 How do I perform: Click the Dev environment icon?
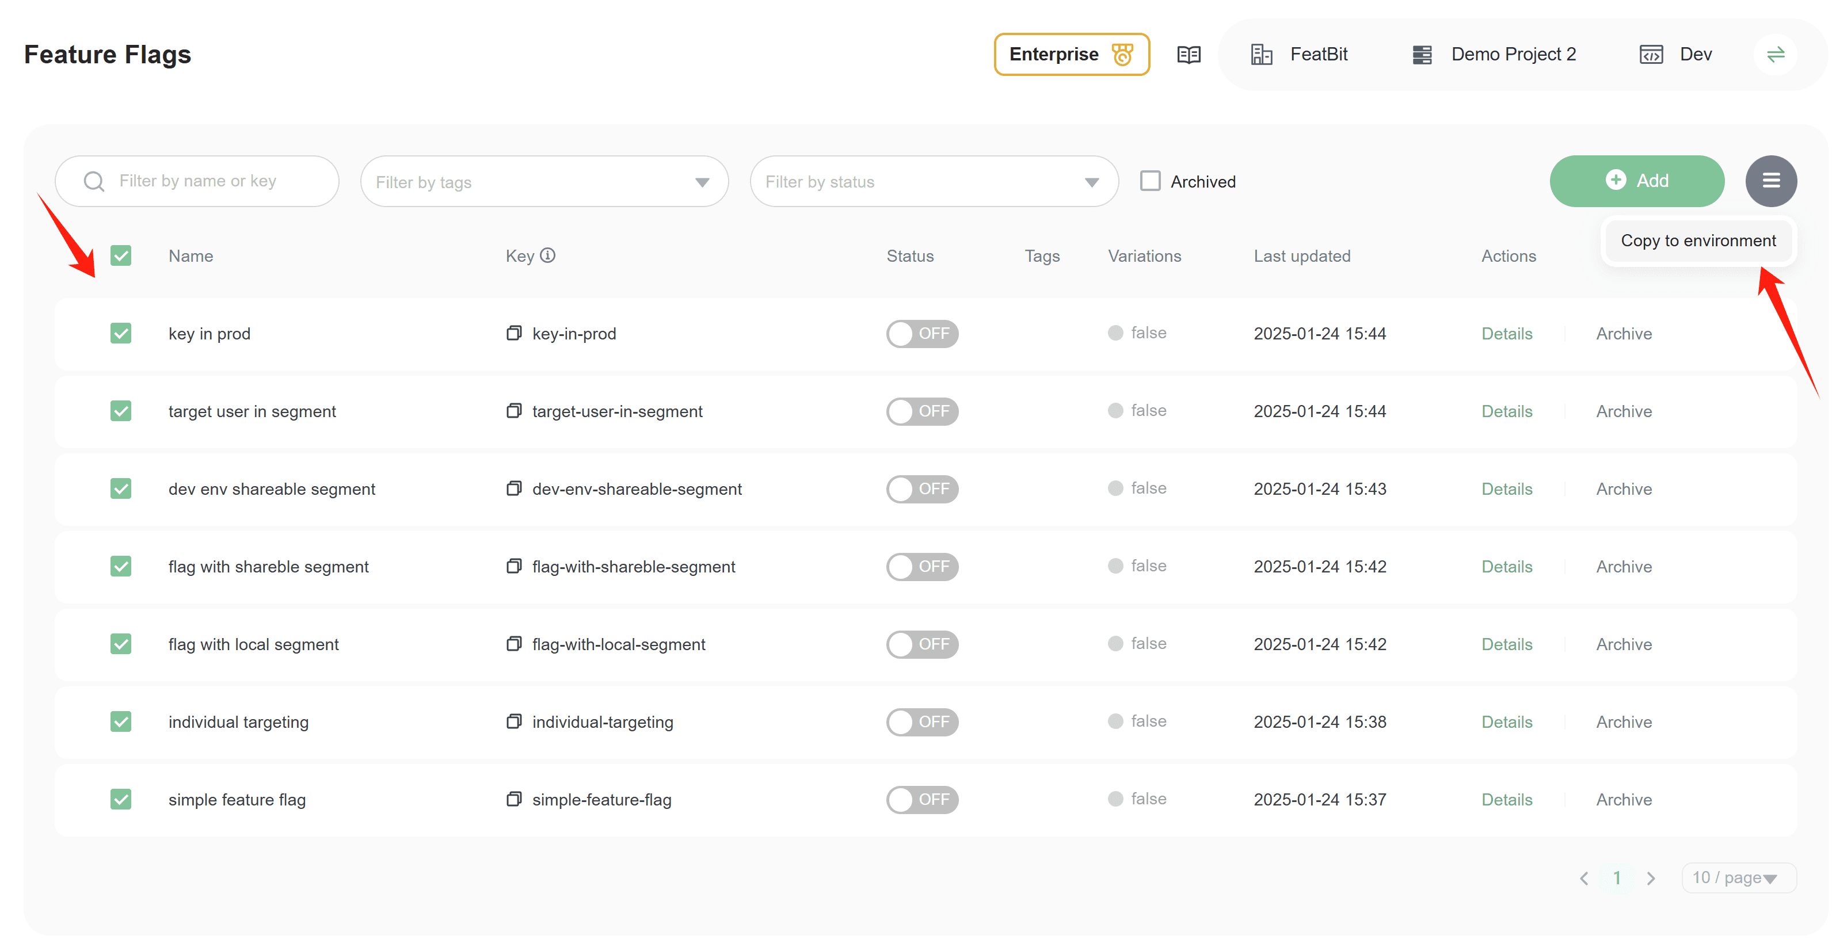[x=1650, y=54]
